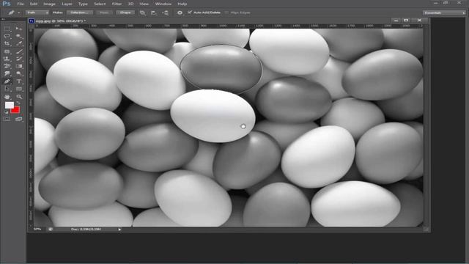Click white foreground color swatch
Image resolution: width=469 pixels, height=264 pixels.
point(9,105)
